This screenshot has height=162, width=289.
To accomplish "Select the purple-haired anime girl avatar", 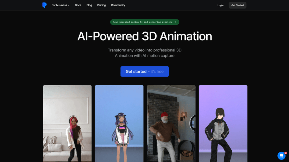I will click(x=119, y=123).
